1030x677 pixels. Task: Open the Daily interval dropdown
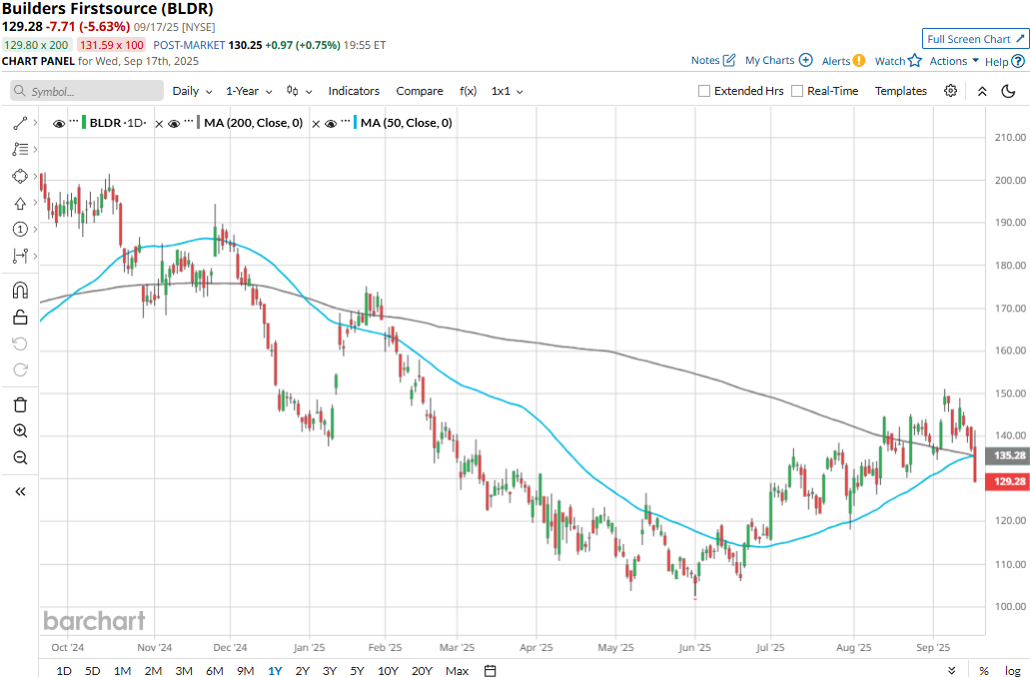point(192,91)
